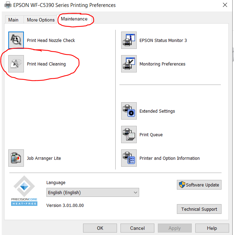Open the Print Head Nozzle Check icon
234x235 pixels.
pos(16,40)
